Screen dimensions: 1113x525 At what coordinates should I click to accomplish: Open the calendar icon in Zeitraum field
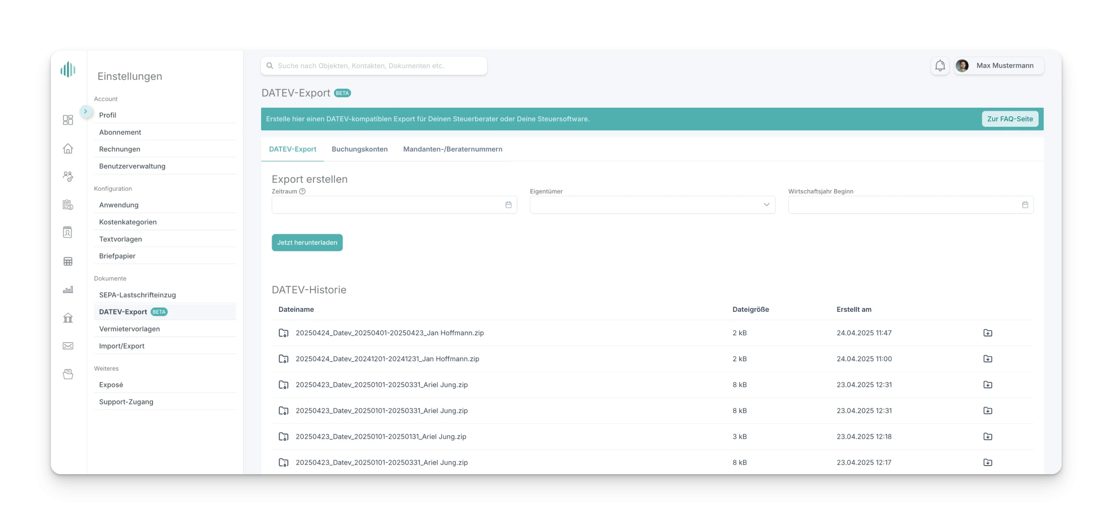point(508,205)
